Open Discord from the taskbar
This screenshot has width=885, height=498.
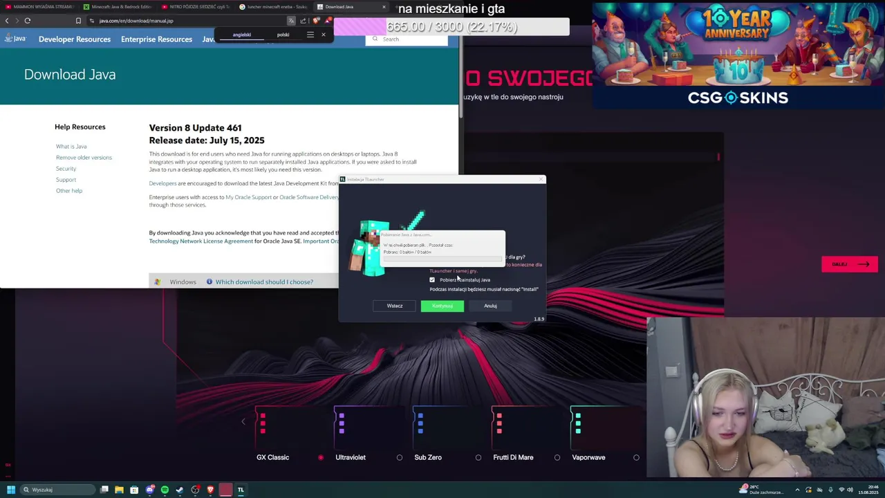click(149, 490)
